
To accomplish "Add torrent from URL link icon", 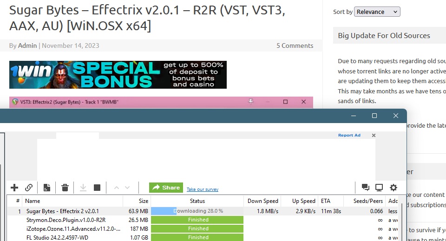I will (x=29, y=188).
